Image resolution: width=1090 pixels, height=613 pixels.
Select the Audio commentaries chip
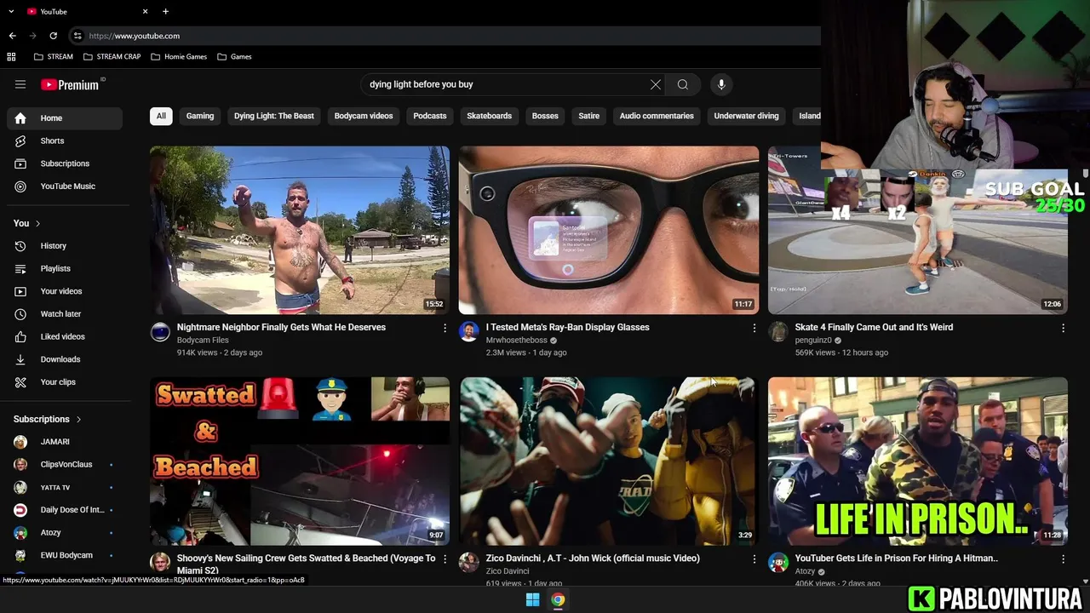click(657, 116)
